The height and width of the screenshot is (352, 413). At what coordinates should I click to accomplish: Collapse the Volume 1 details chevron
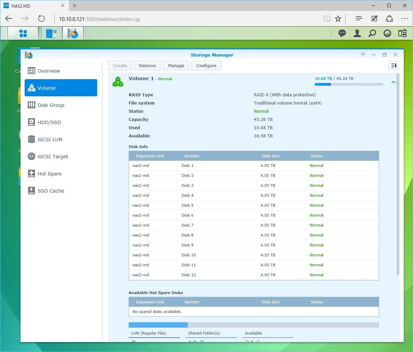point(393,82)
